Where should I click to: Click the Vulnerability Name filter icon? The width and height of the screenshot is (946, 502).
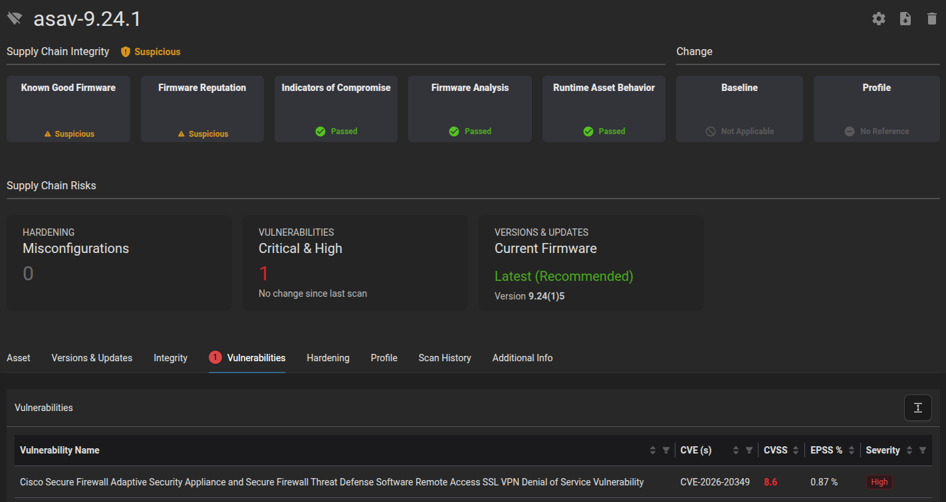[x=666, y=450]
